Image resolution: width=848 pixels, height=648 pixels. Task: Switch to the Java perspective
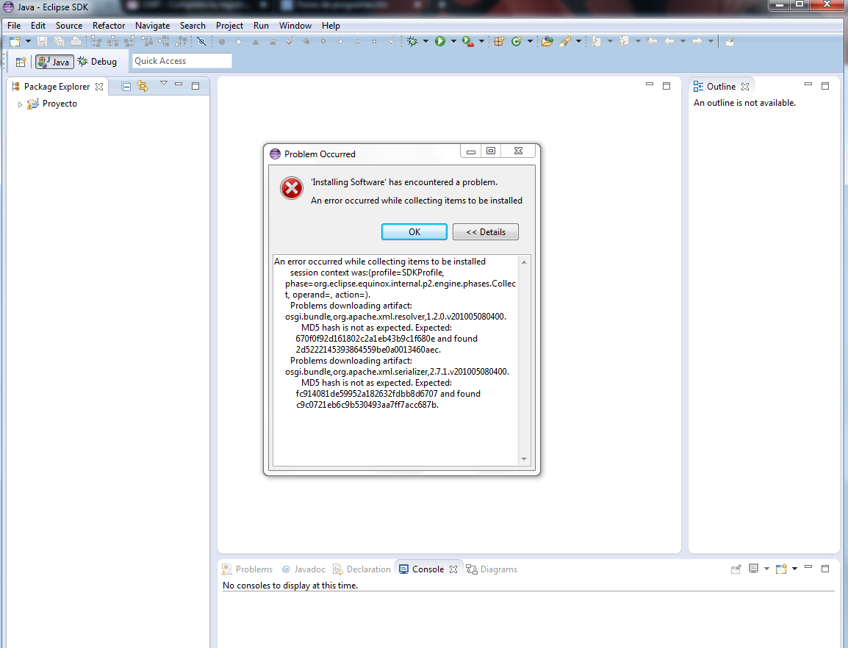coord(54,62)
